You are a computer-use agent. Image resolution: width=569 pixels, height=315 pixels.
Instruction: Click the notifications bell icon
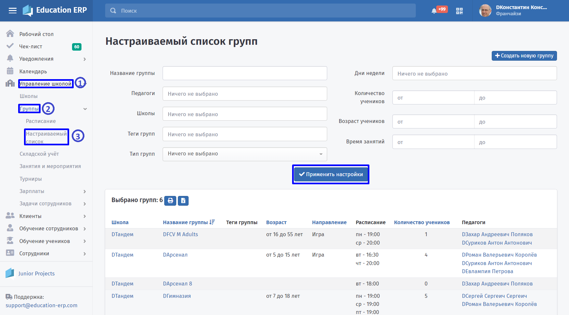[434, 11]
